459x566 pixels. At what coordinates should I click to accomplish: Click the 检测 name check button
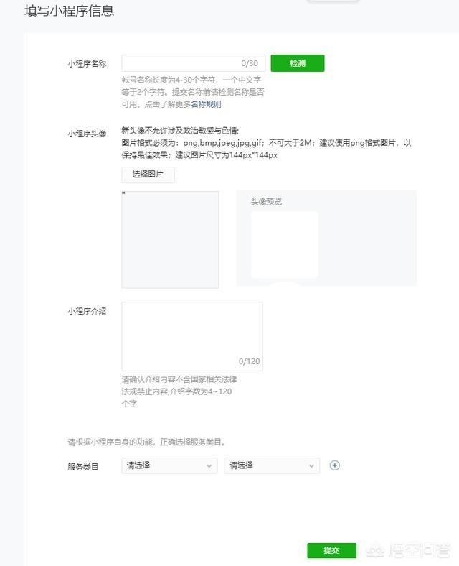point(298,63)
